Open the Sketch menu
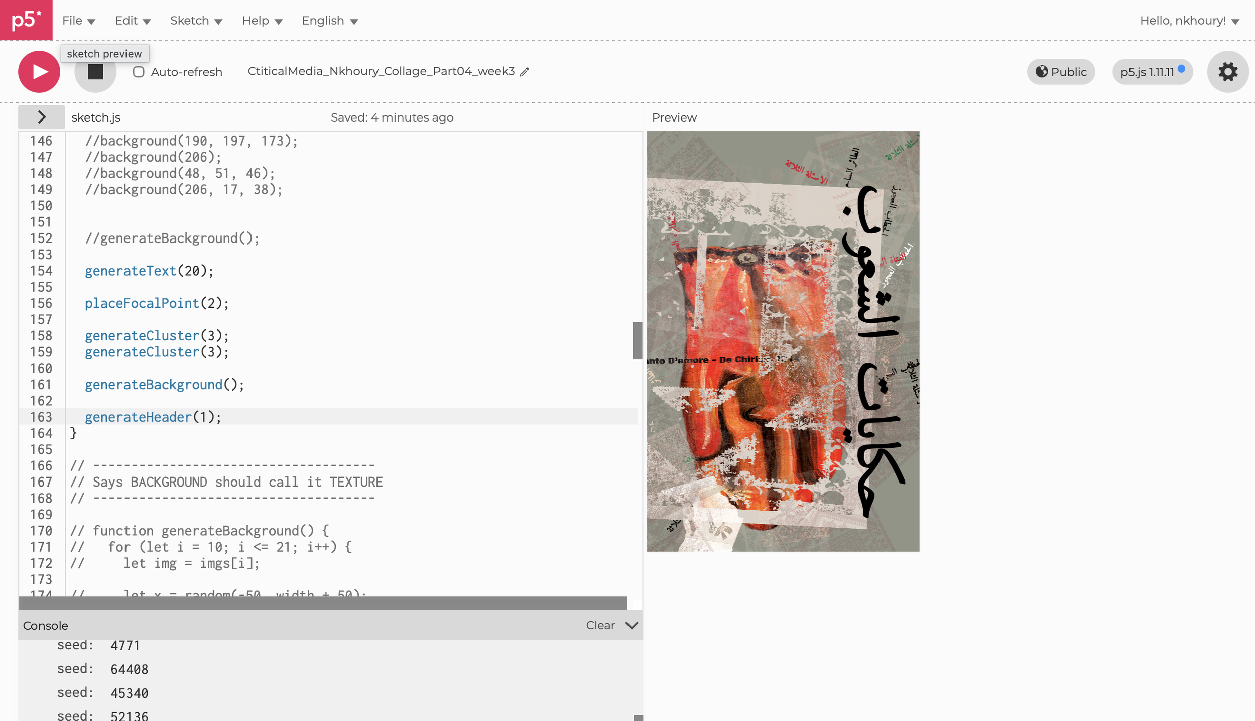 tap(196, 21)
